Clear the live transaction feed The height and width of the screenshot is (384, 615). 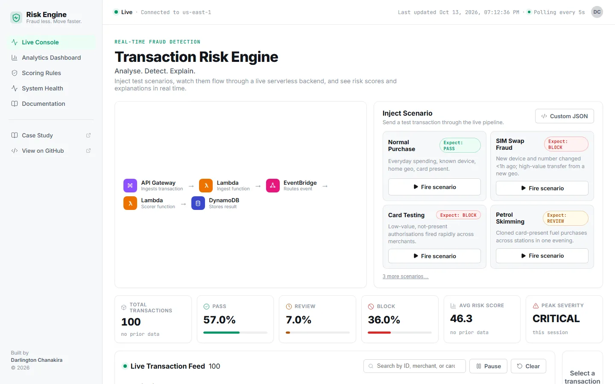pos(528,366)
